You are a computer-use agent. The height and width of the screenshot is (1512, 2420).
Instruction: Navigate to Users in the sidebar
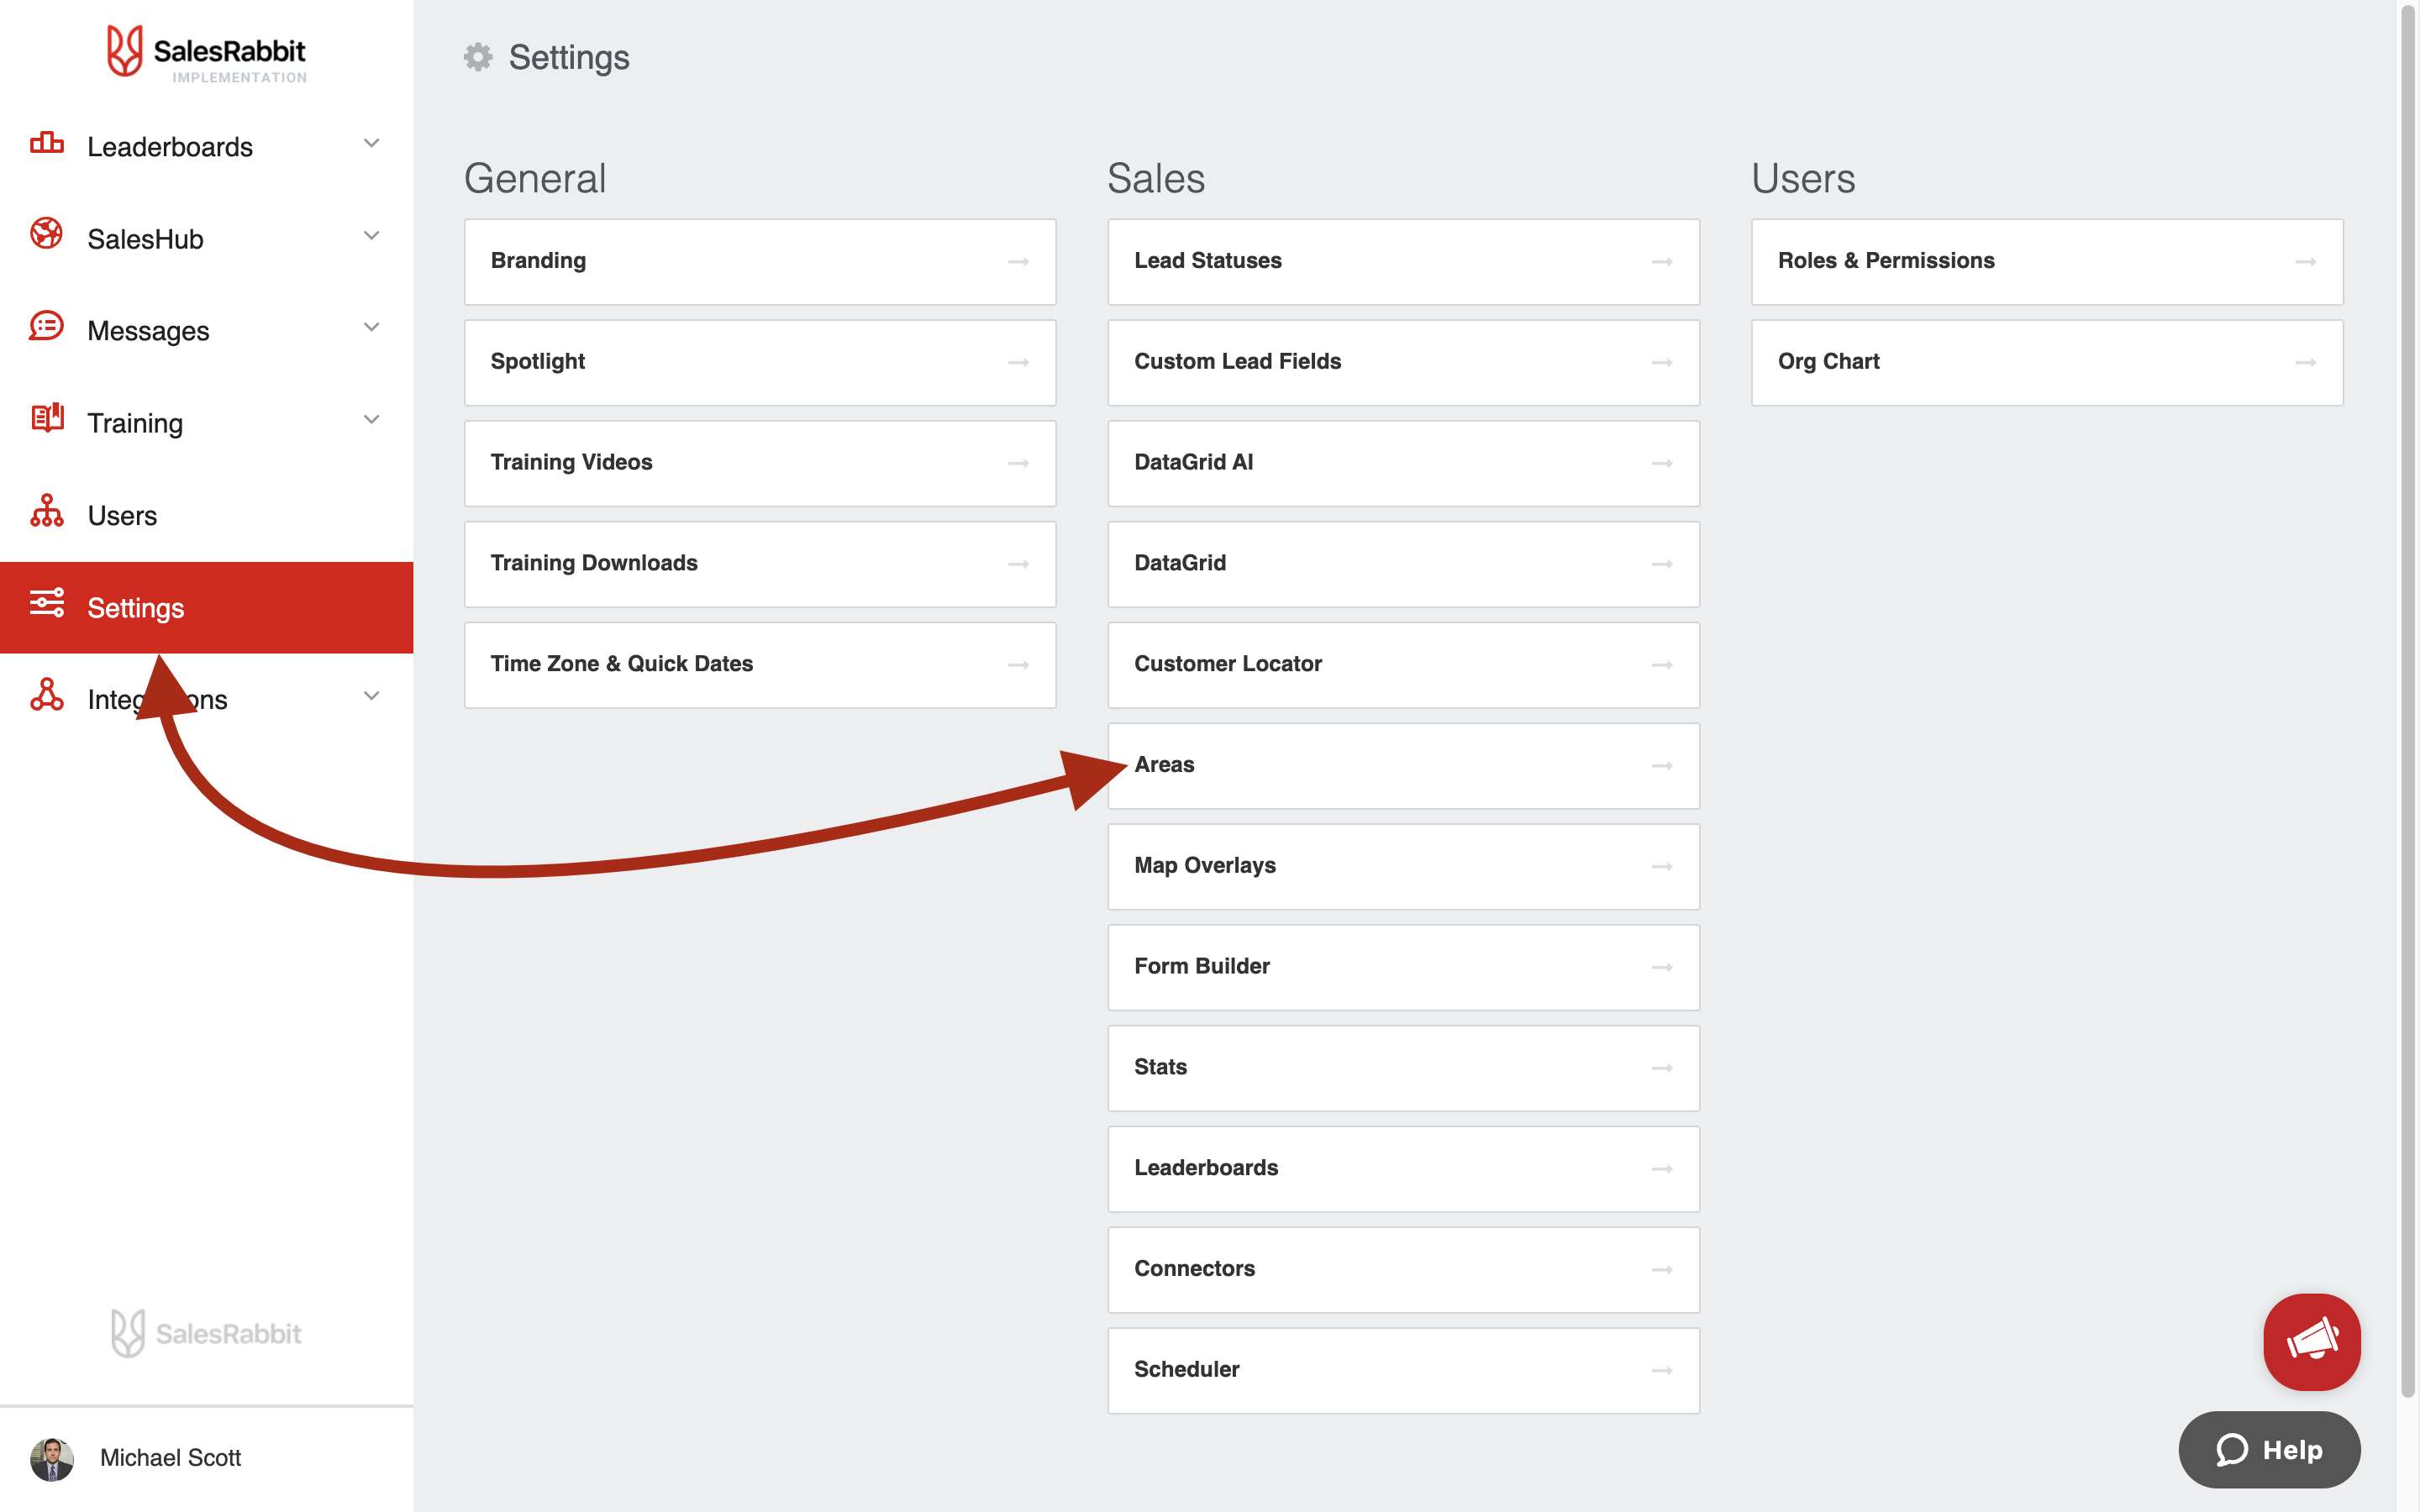pyautogui.click(x=206, y=516)
